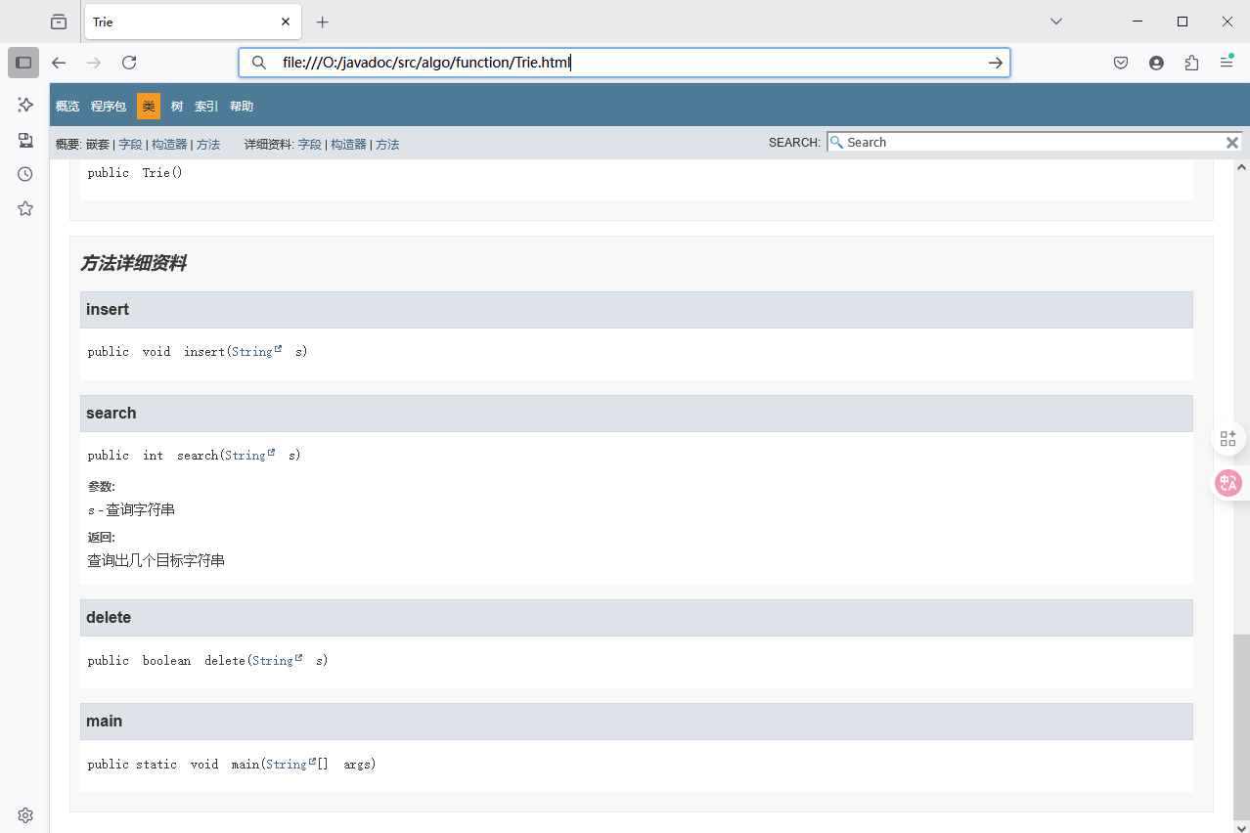Open the browser application menu

(1227, 63)
